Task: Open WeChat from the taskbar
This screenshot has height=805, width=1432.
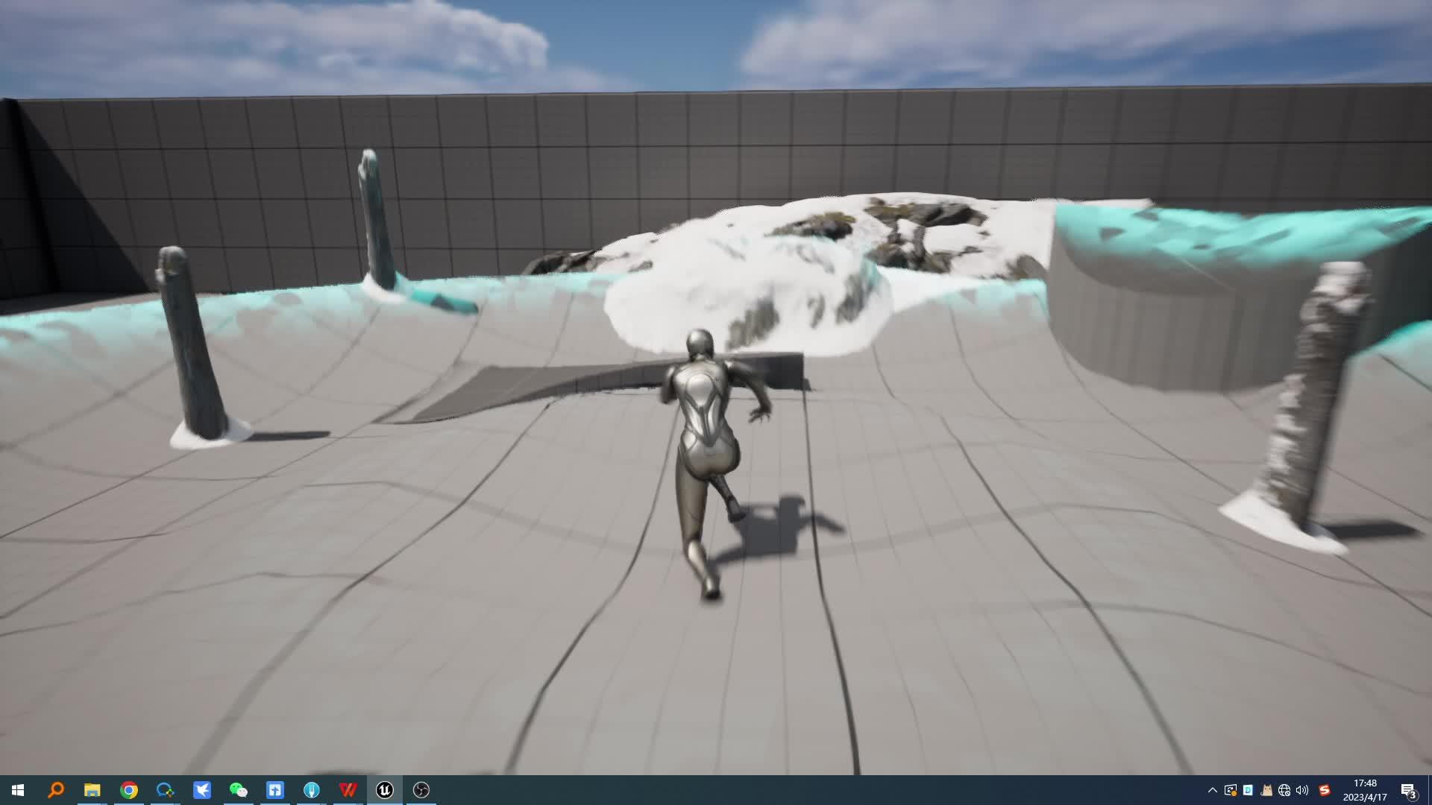Action: pos(238,790)
